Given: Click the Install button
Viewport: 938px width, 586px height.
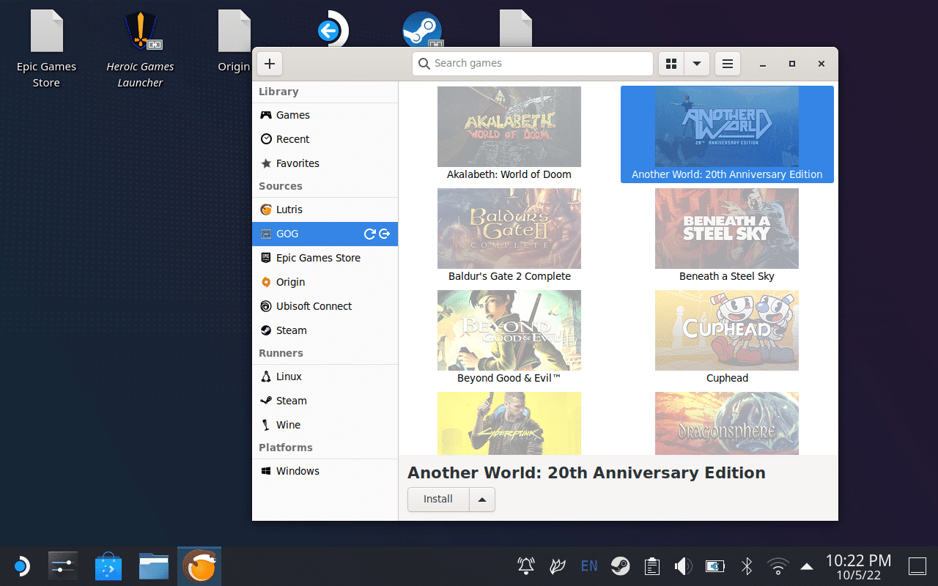Looking at the screenshot, I should click(x=438, y=499).
